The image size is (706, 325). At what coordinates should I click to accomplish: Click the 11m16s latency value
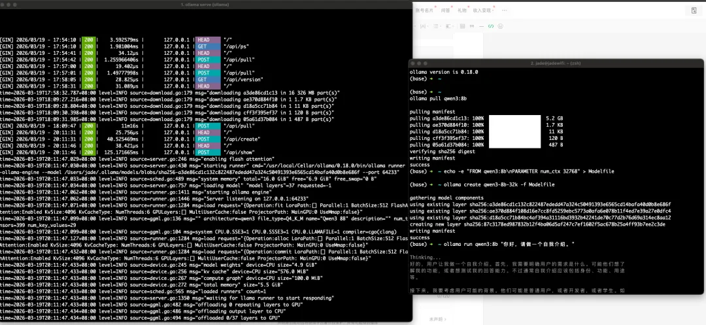click(129, 126)
